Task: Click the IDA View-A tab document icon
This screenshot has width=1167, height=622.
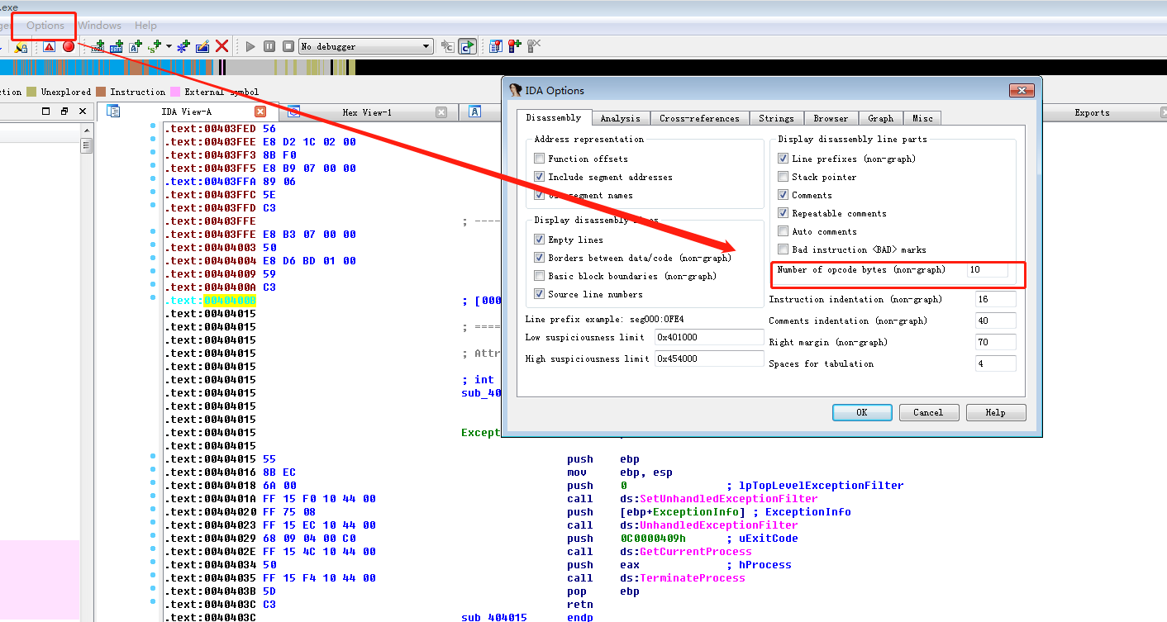Action: 114,112
